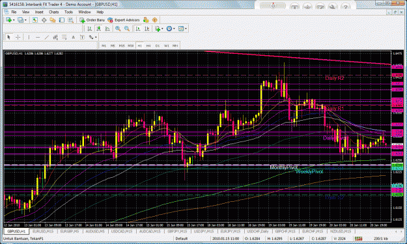Image resolution: width=407 pixels, height=244 pixels.
Task: Expand dropdown arrow beside Indicators icon
Action: [x=162, y=29]
